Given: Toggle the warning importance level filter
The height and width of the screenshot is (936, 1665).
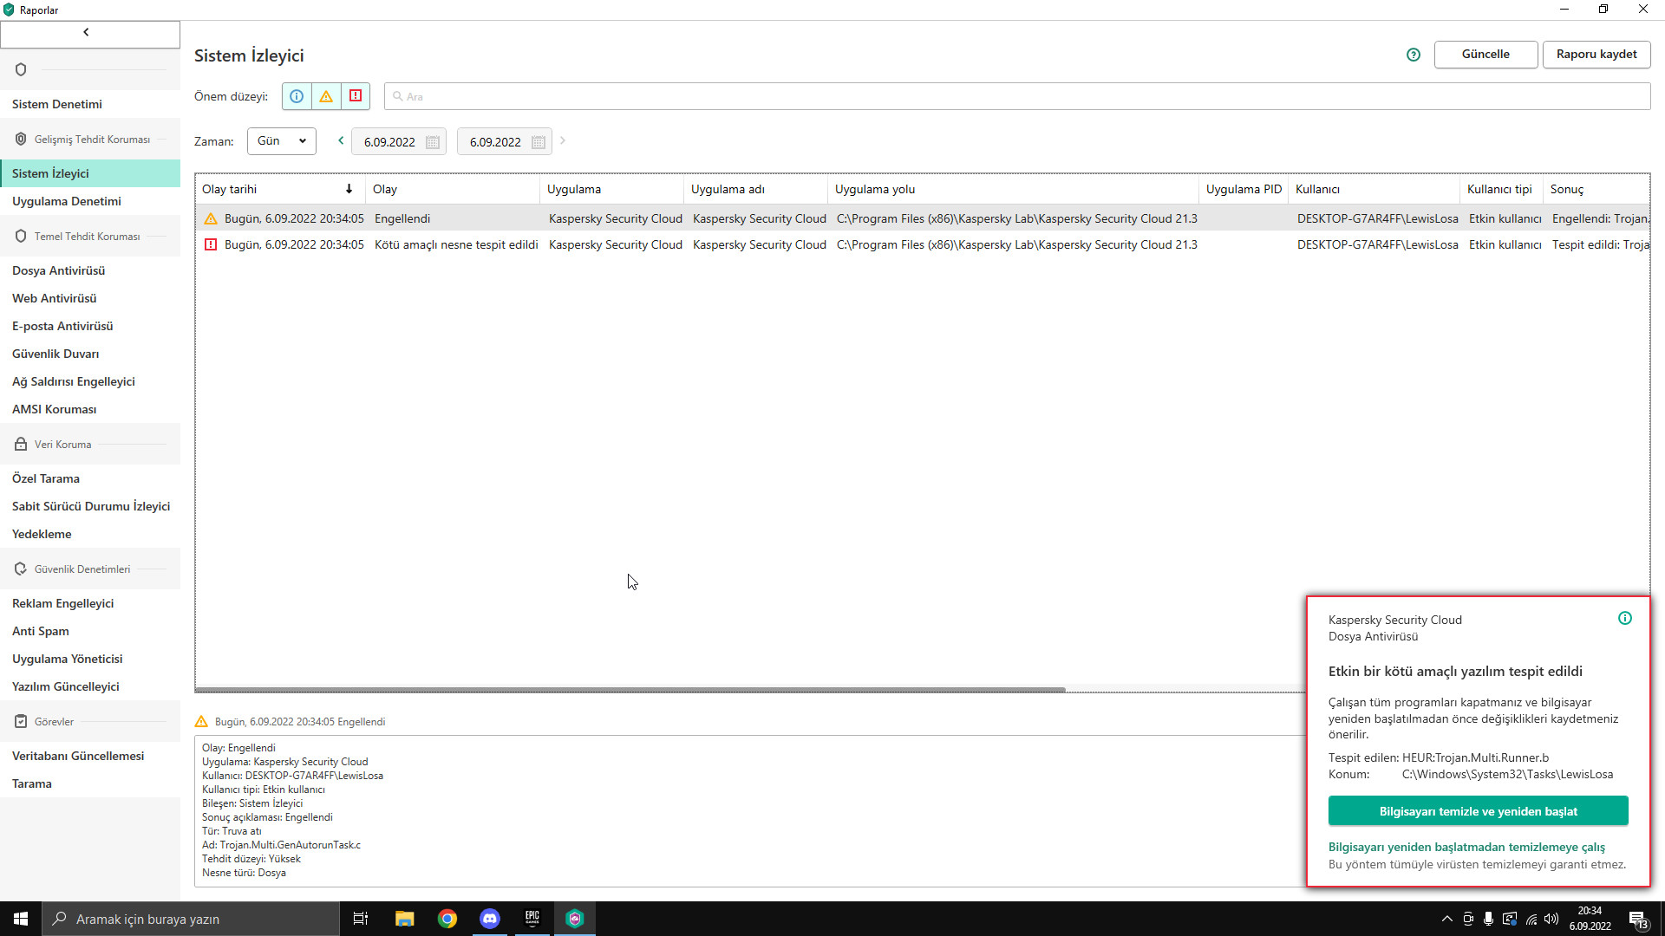Looking at the screenshot, I should (326, 96).
